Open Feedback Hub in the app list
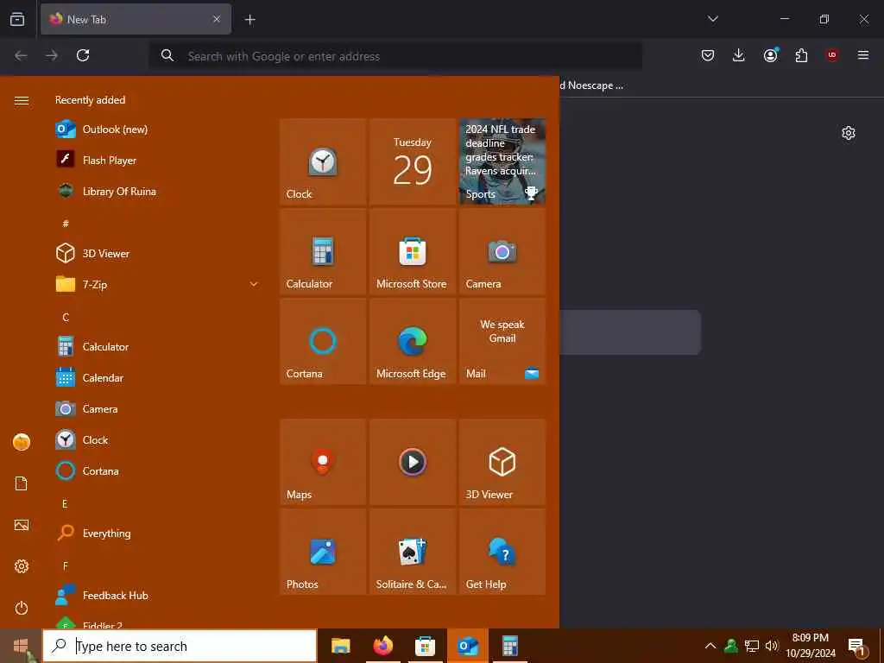Image resolution: width=884 pixels, height=663 pixels. click(158, 596)
